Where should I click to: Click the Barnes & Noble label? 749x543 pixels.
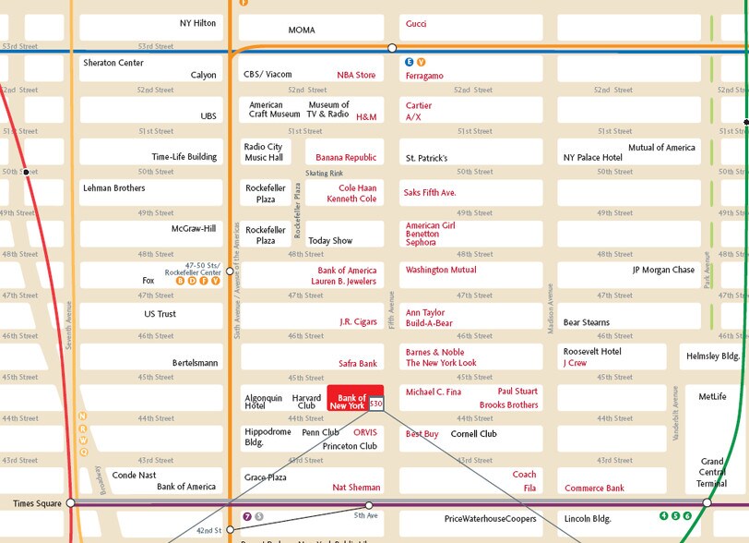pos(434,352)
